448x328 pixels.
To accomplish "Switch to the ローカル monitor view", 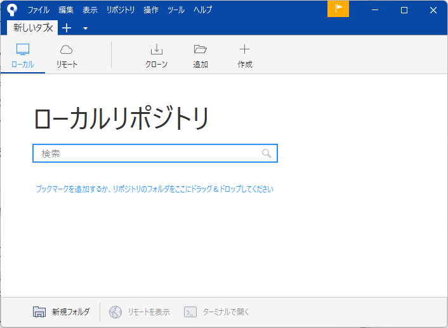I will click(x=23, y=50).
